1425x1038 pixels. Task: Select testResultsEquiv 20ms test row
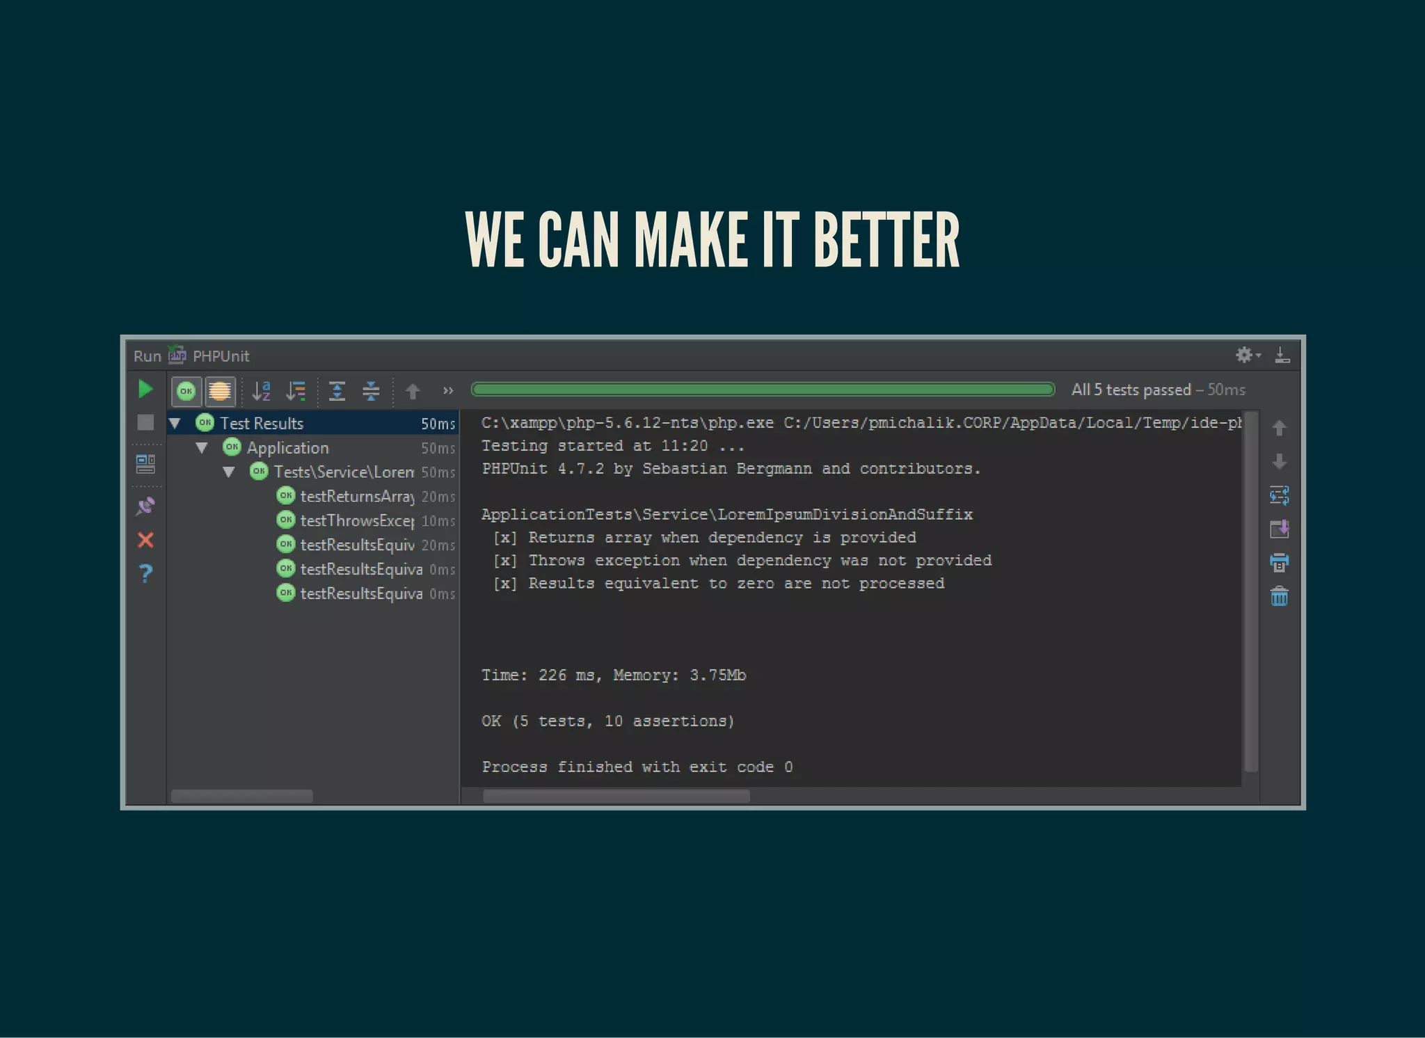(312, 545)
